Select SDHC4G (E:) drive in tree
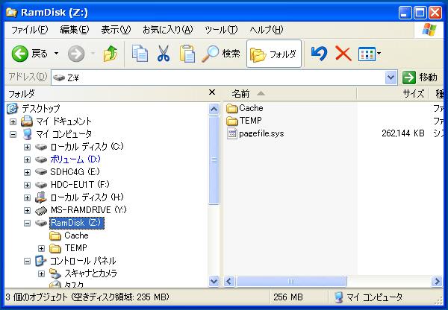448x310 pixels. [x=75, y=172]
